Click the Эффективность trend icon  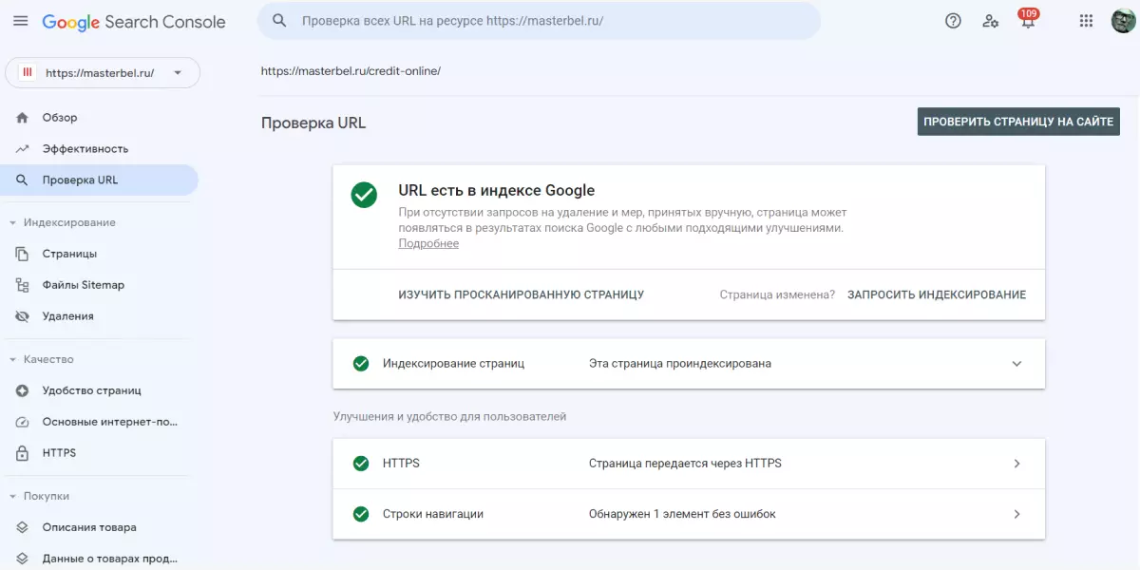click(x=22, y=149)
